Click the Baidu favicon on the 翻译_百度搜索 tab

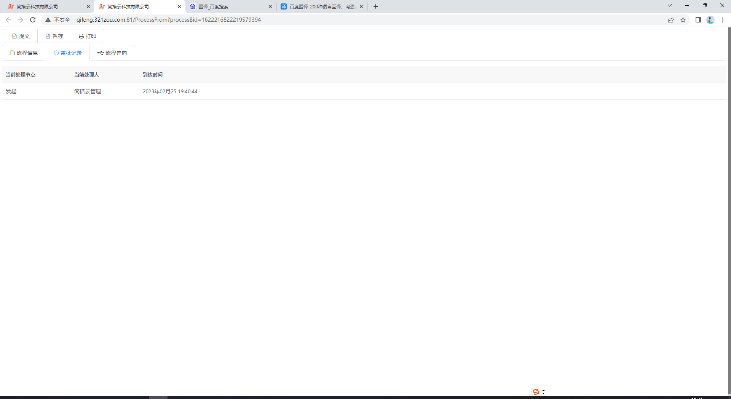tap(193, 6)
